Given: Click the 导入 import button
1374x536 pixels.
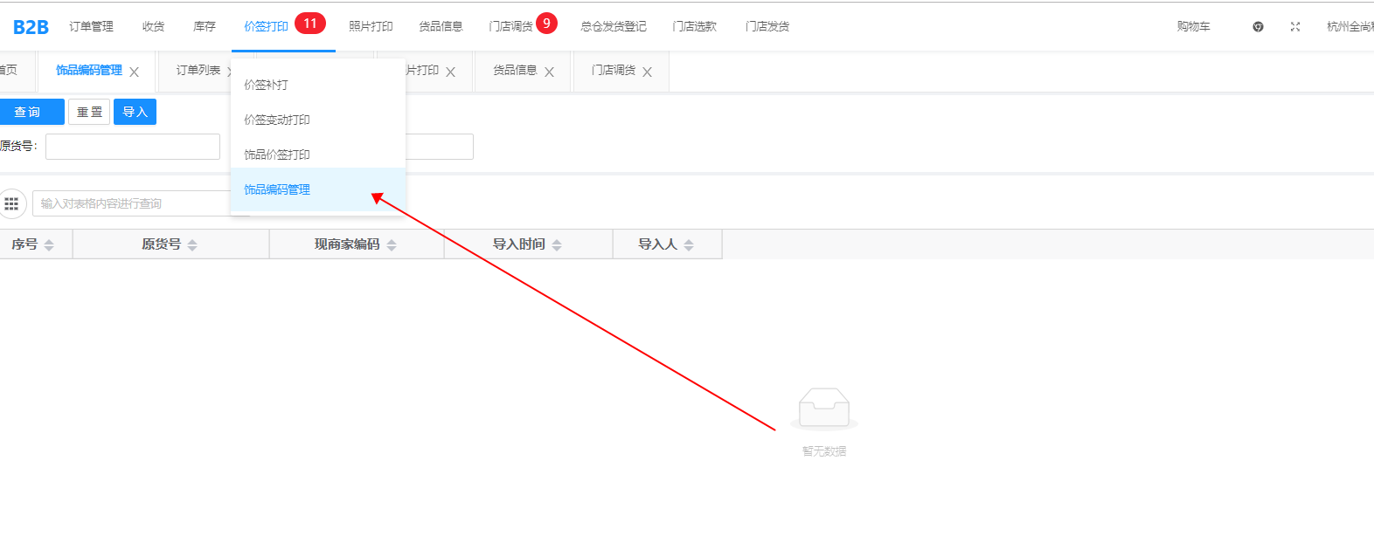Looking at the screenshot, I should (135, 112).
